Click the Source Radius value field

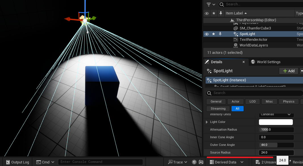click(x=276, y=152)
